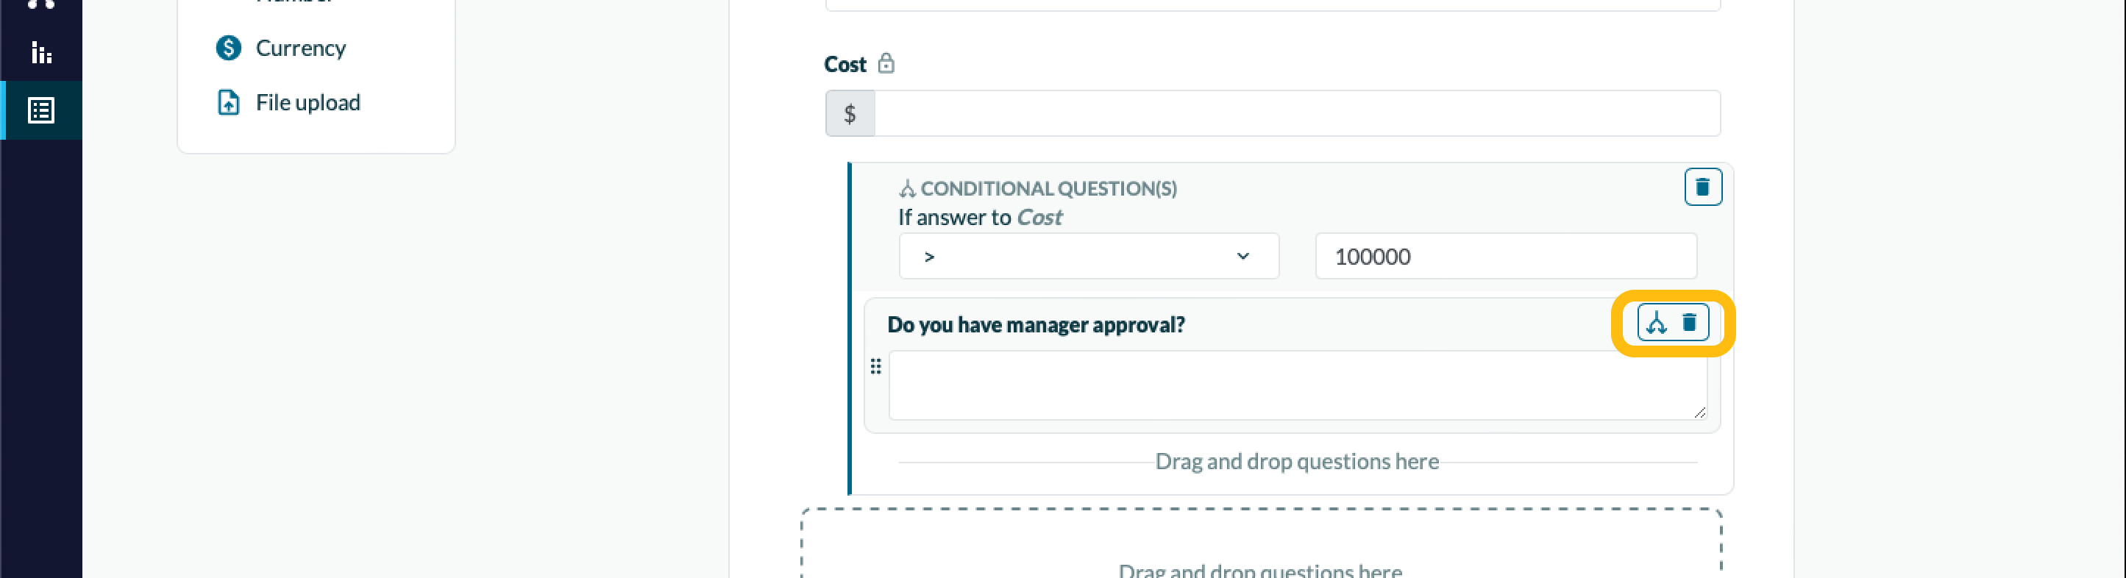This screenshot has width=2126, height=578.
Task: Delete the manager approval question
Action: click(1688, 322)
